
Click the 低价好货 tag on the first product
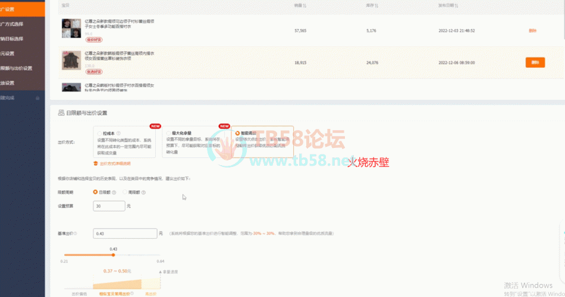(94, 40)
